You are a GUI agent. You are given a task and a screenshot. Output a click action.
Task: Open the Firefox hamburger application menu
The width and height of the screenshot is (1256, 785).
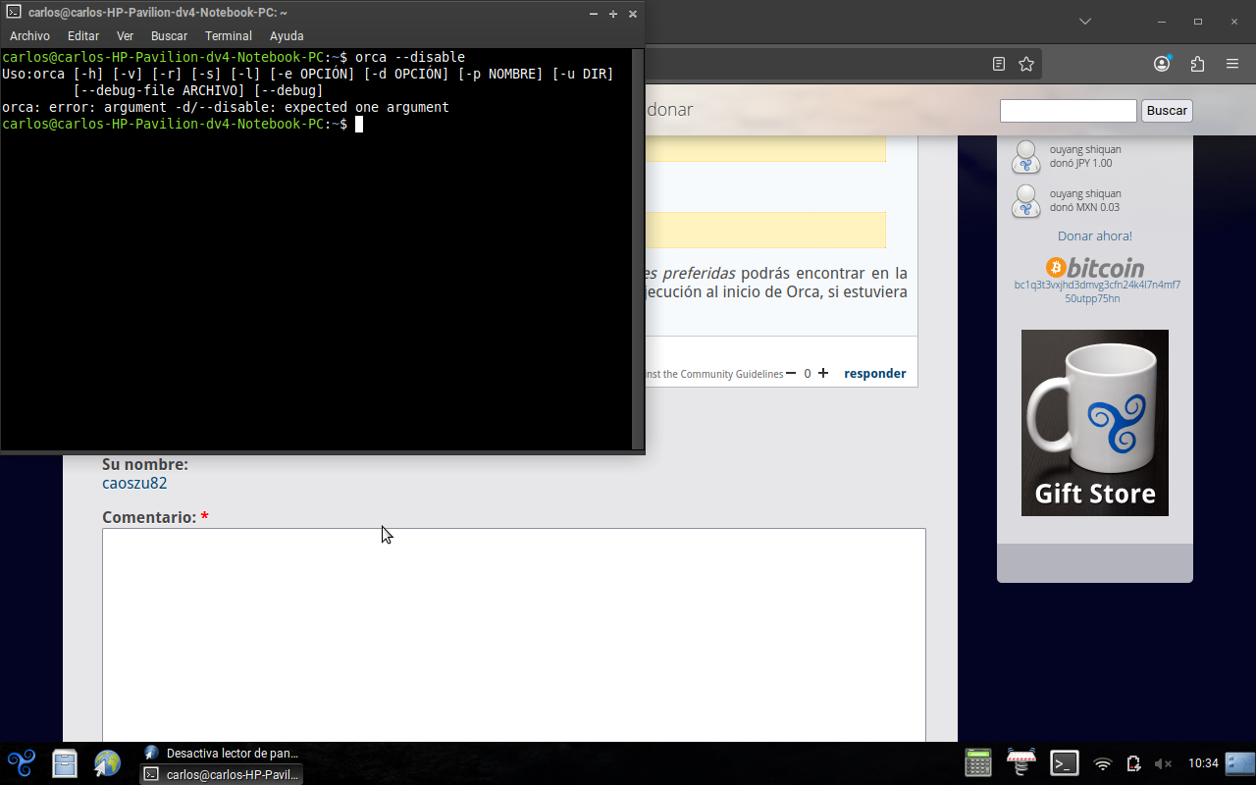(x=1232, y=64)
